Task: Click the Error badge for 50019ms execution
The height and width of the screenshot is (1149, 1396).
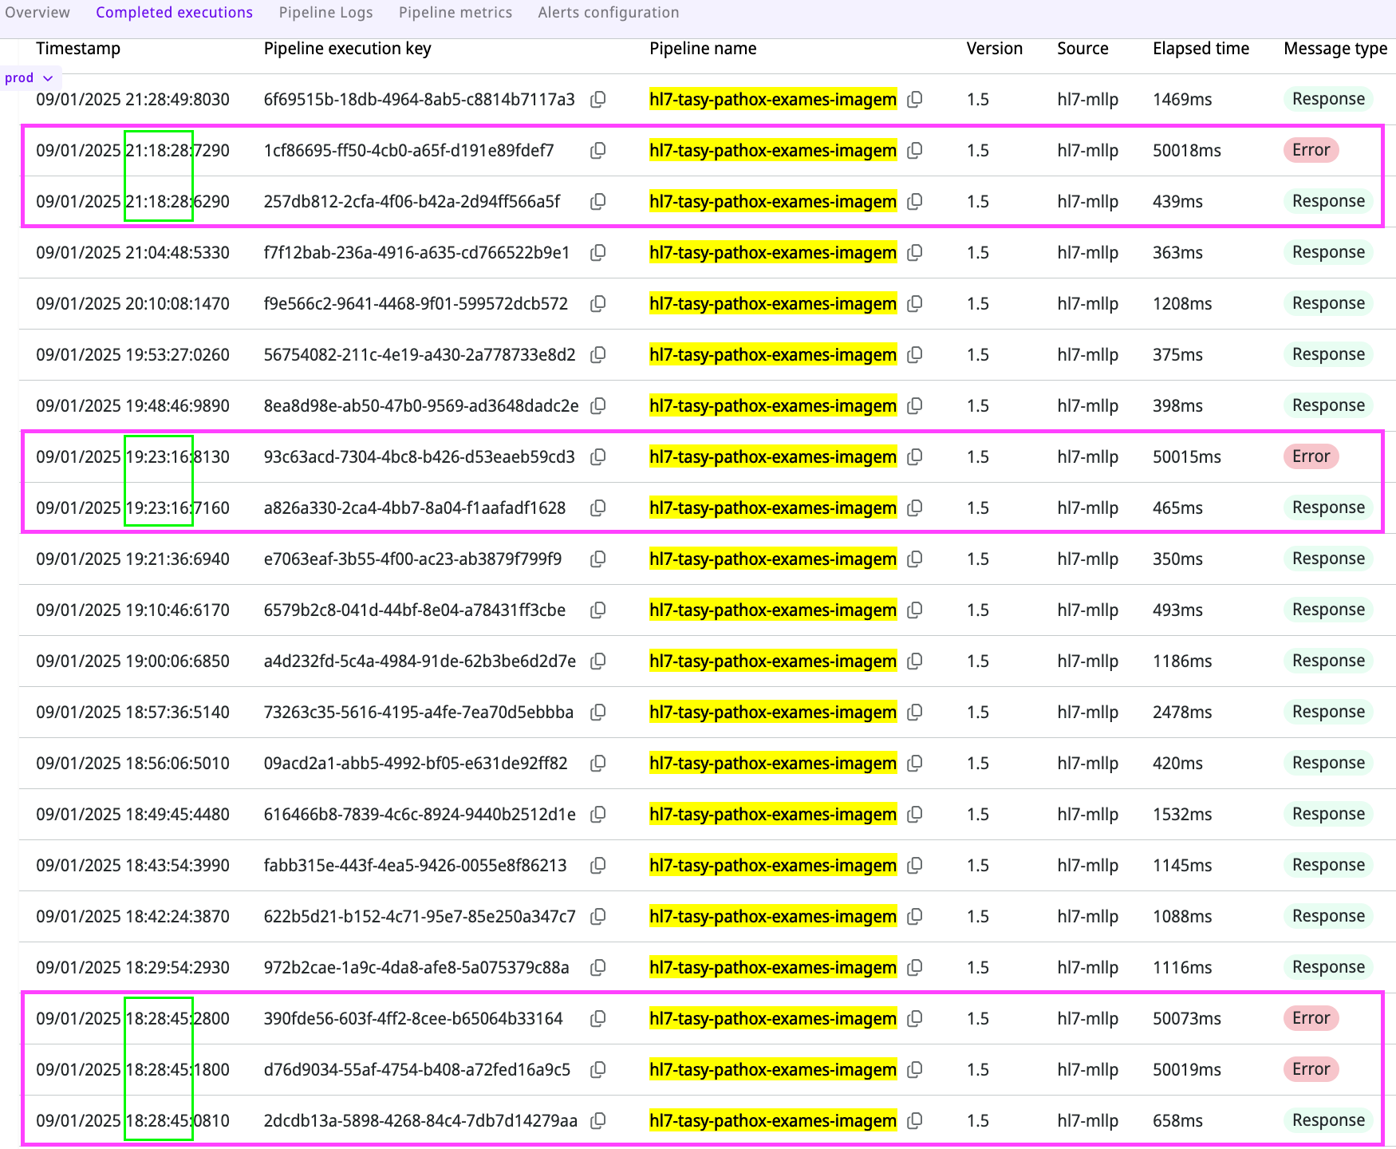Action: pos(1311,1069)
